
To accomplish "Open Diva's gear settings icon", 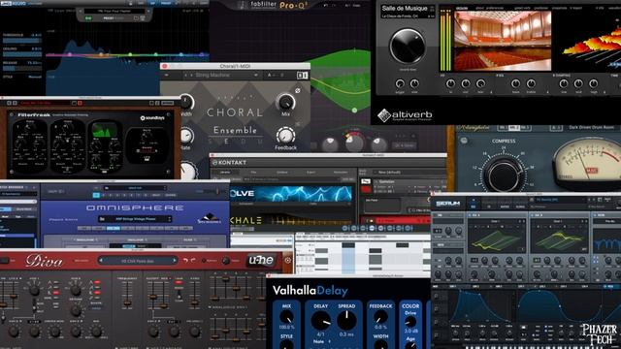I will point(288,260).
